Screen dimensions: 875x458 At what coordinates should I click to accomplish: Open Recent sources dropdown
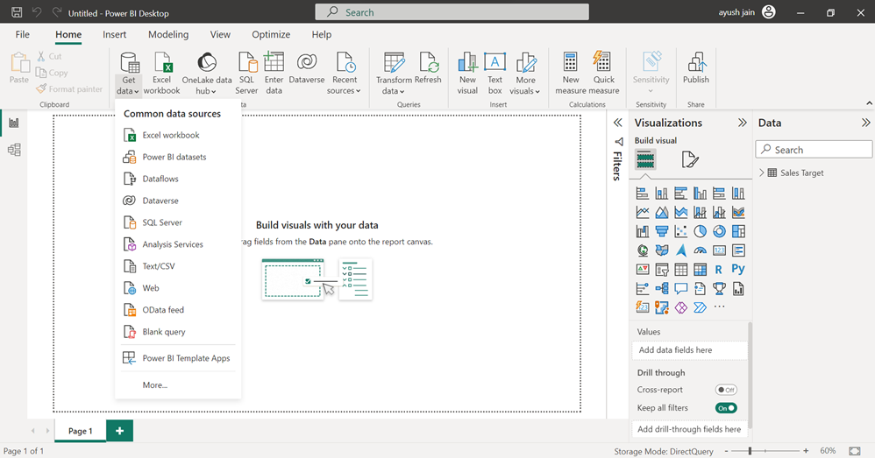345,73
